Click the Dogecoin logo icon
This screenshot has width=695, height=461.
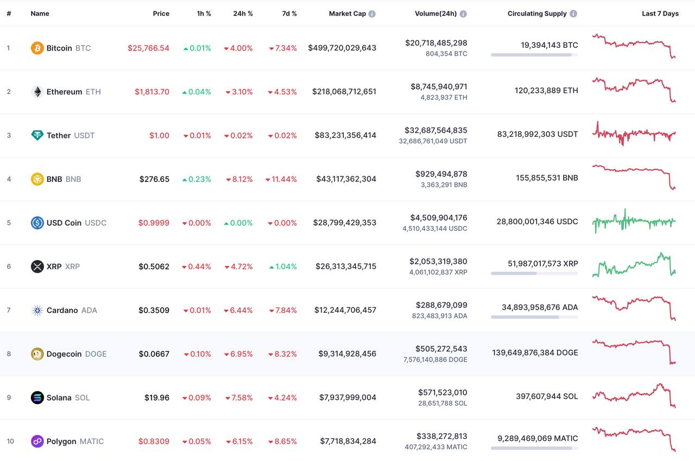click(x=37, y=354)
